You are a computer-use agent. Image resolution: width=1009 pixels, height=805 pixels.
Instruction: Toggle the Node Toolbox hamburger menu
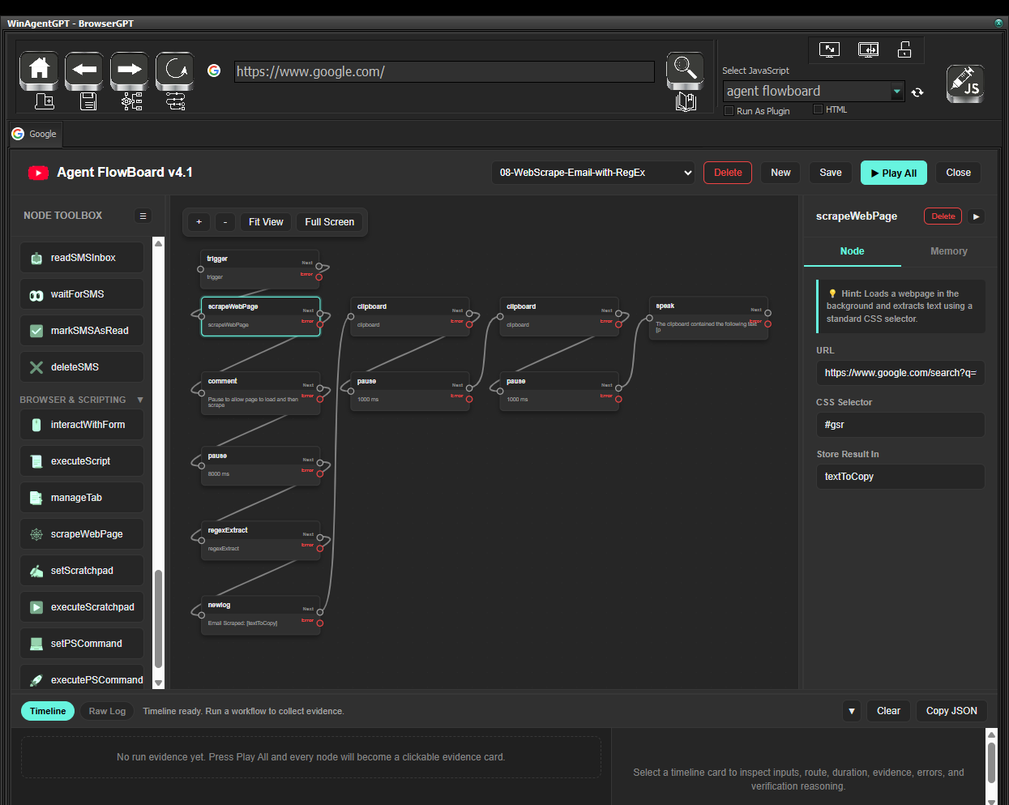click(143, 216)
